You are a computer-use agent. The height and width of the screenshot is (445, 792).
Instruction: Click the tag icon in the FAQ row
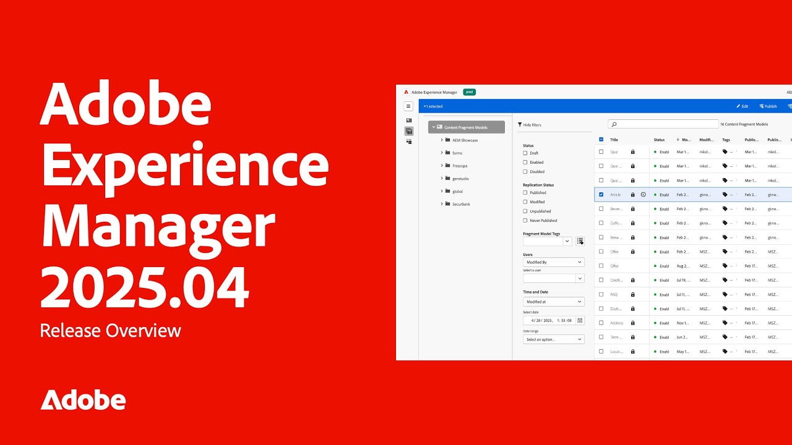click(725, 295)
